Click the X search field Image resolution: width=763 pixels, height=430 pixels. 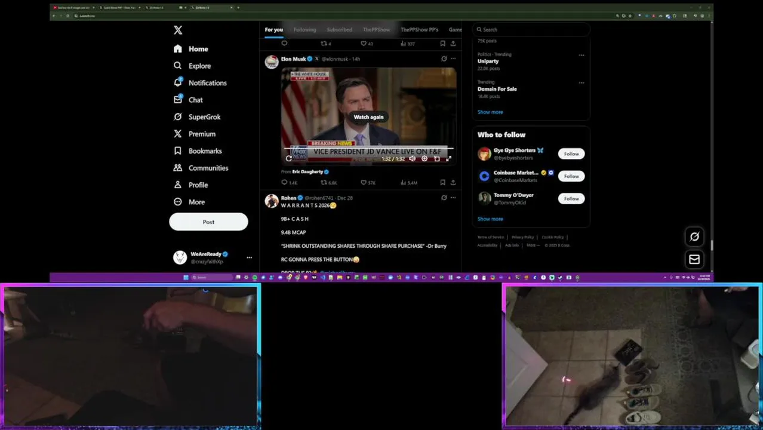531,29
